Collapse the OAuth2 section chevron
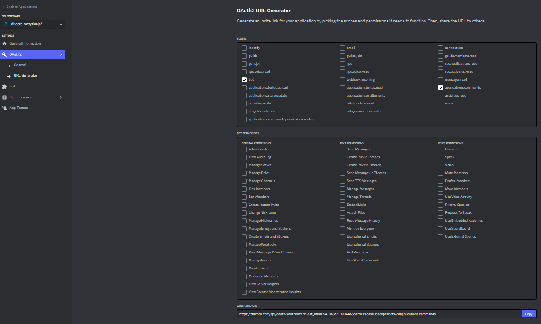This screenshot has height=324, width=541. pos(61,54)
